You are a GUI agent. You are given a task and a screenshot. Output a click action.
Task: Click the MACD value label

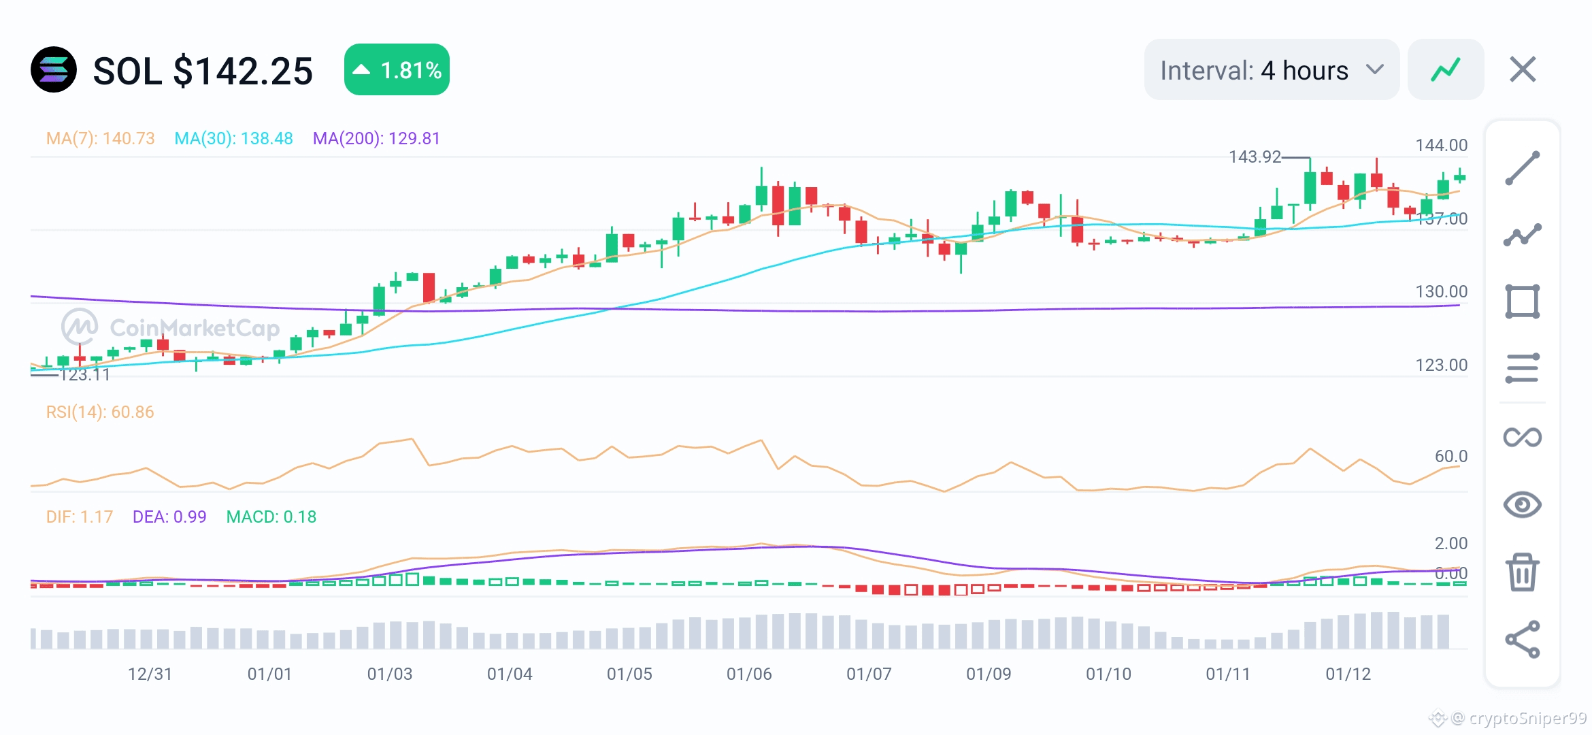271,517
